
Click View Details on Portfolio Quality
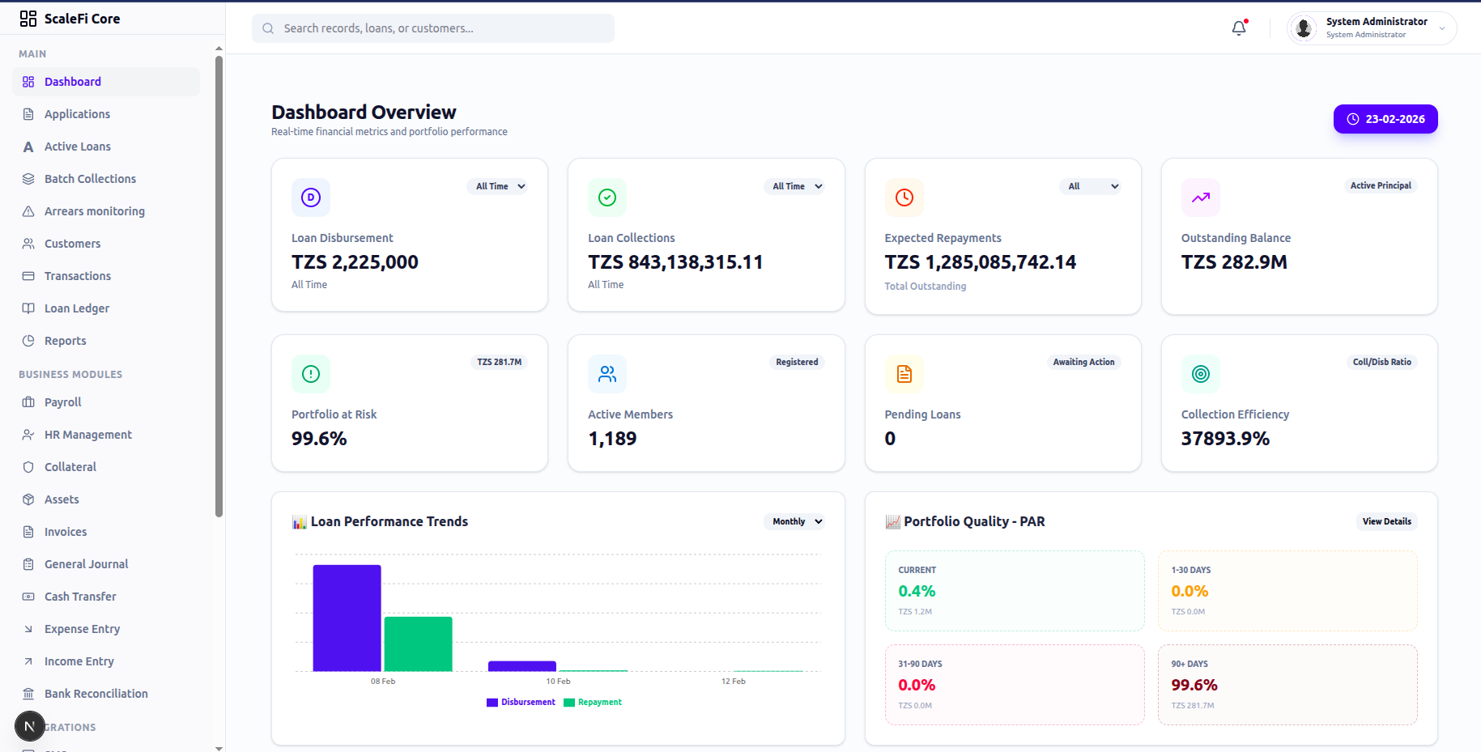1385,521
